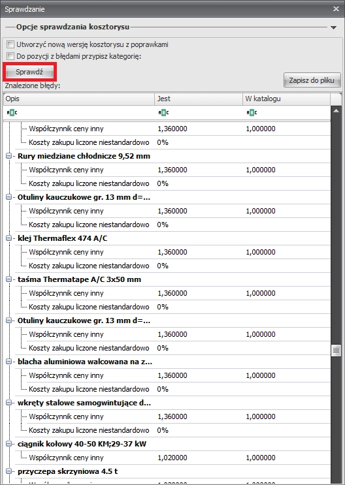Viewport: 345px width, 485px height.
Task: Close the Sprawdzanie panel
Action: 336,9
